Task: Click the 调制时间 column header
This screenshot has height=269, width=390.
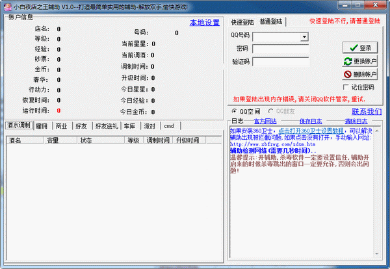Action: coord(158,140)
